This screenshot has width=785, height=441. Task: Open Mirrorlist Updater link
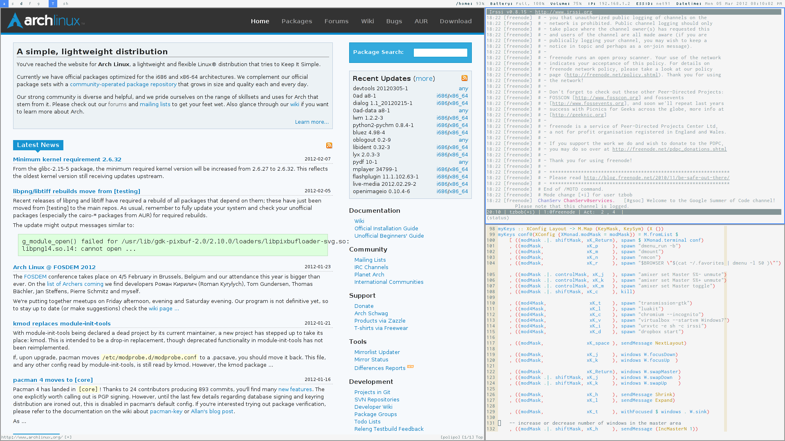[x=377, y=352]
